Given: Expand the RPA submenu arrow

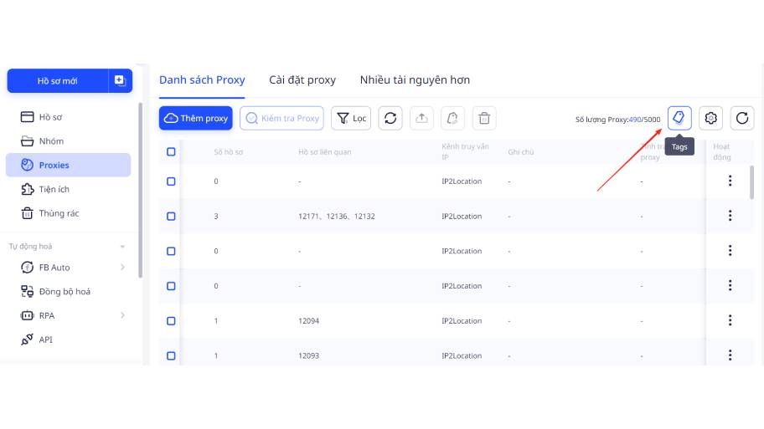Looking at the screenshot, I should pos(122,315).
